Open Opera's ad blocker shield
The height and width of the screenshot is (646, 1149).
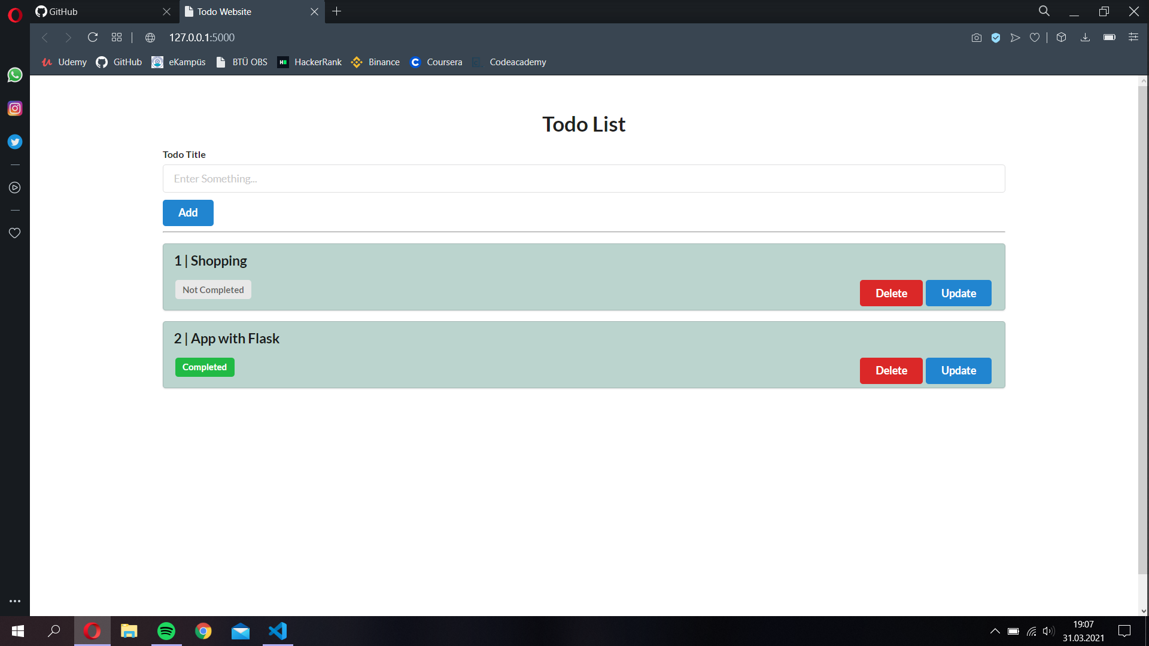point(996,38)
